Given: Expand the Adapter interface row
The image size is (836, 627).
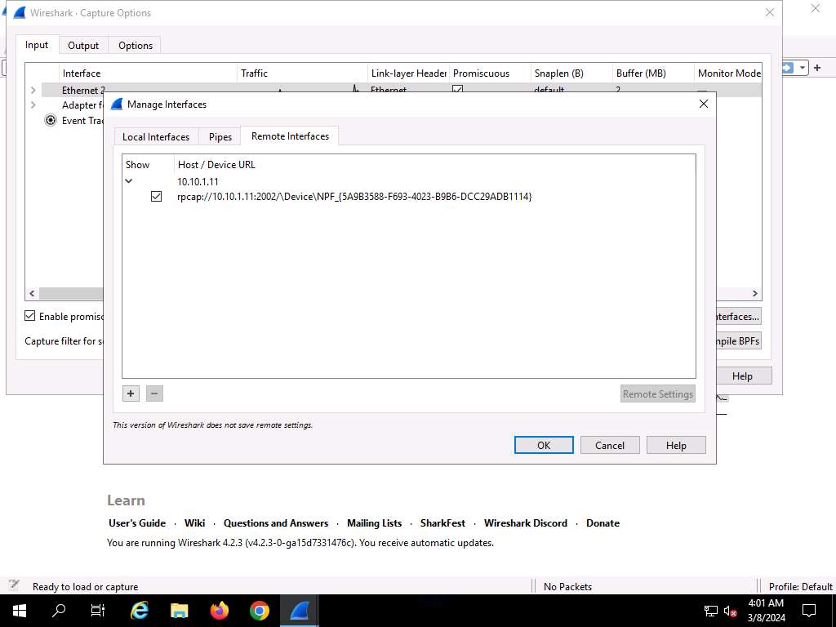Looking at the screenshot, I should pos(33,105).
